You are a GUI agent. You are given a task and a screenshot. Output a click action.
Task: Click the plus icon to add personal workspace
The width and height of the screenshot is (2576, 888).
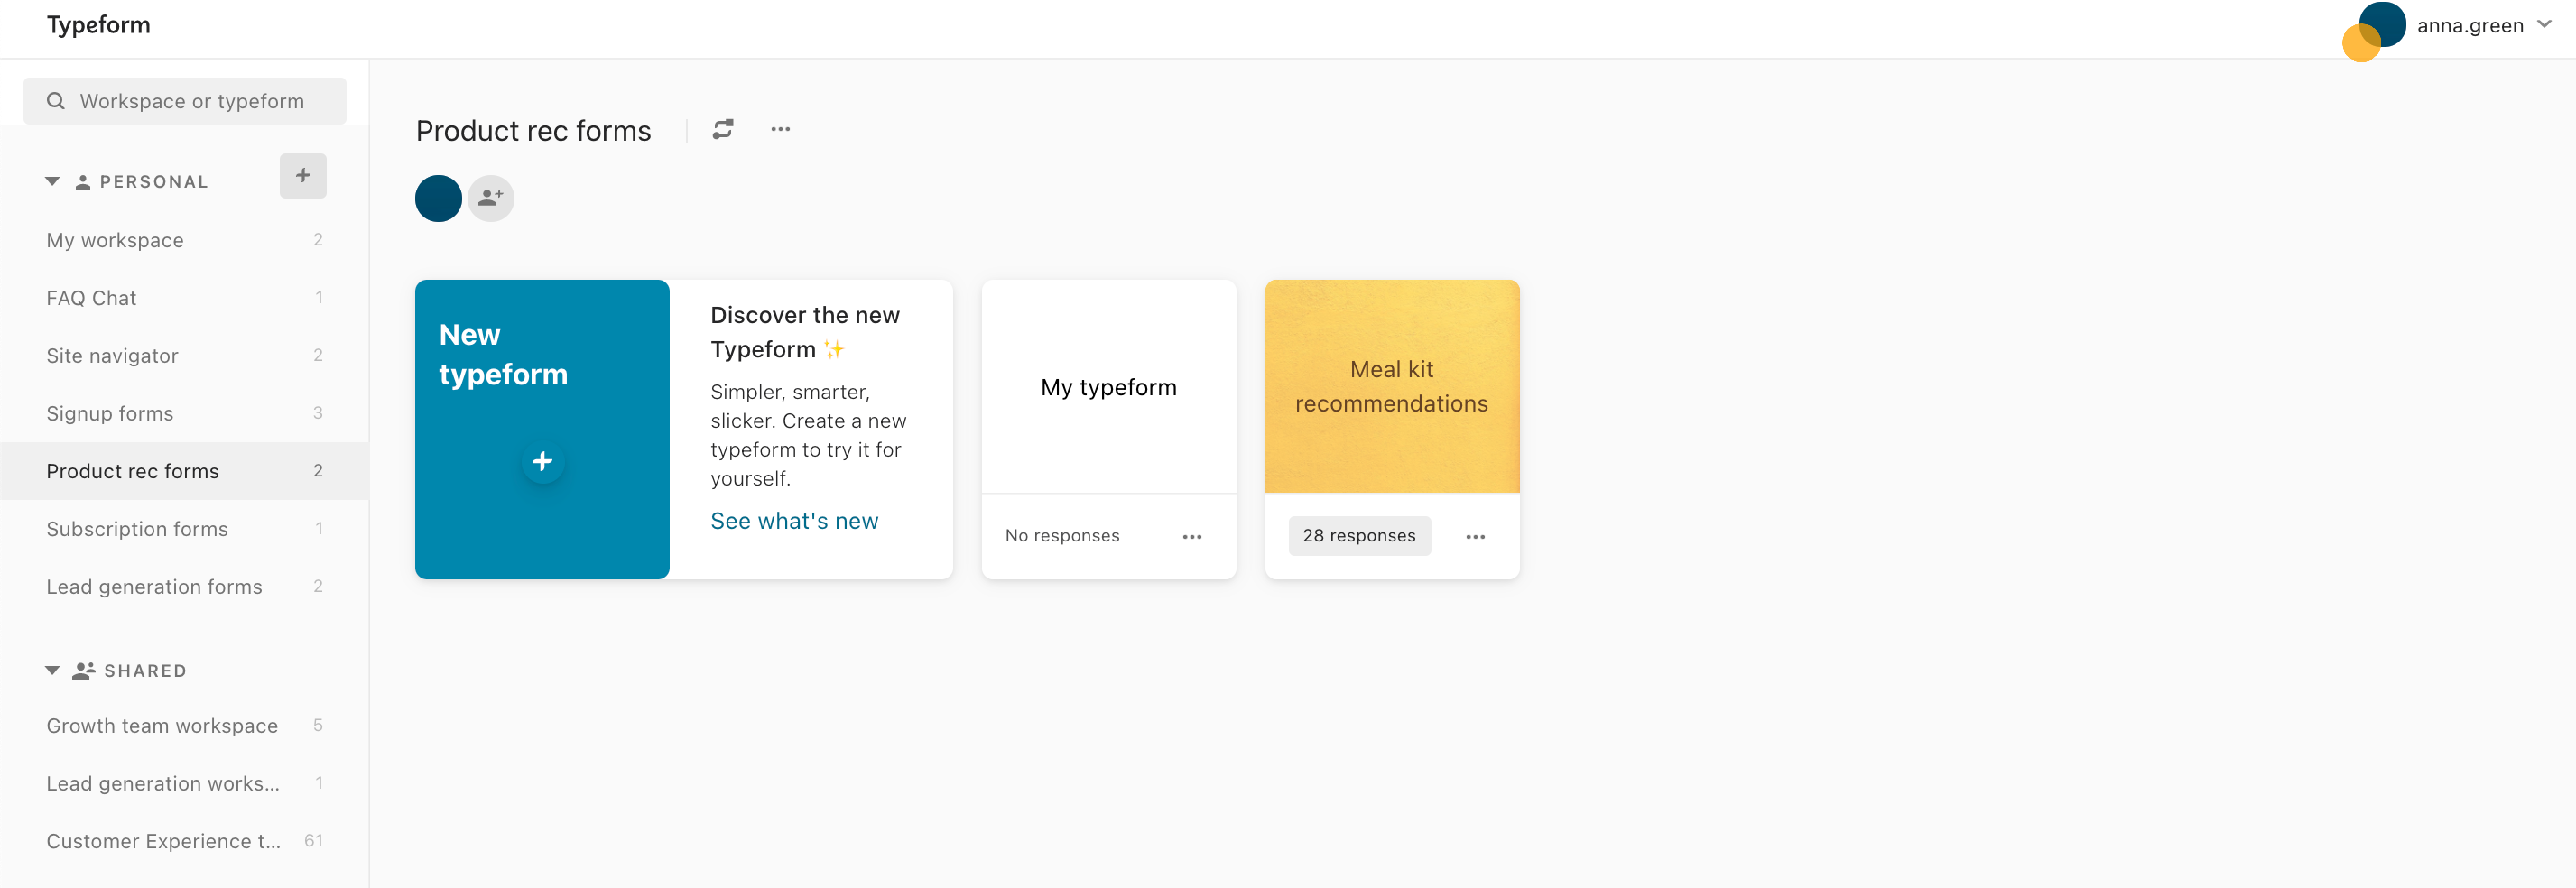(303, 176)
